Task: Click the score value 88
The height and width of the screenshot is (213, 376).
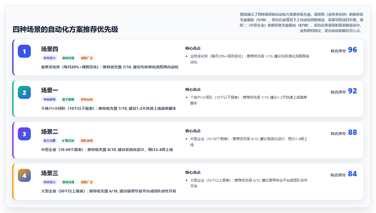Action: coord(352,133)
